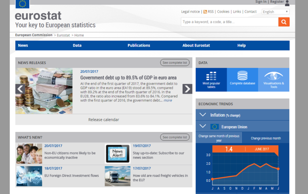The height and width of the screenshot is (194, 308).
Task: Open the Release calendar link
Action: 103,119
